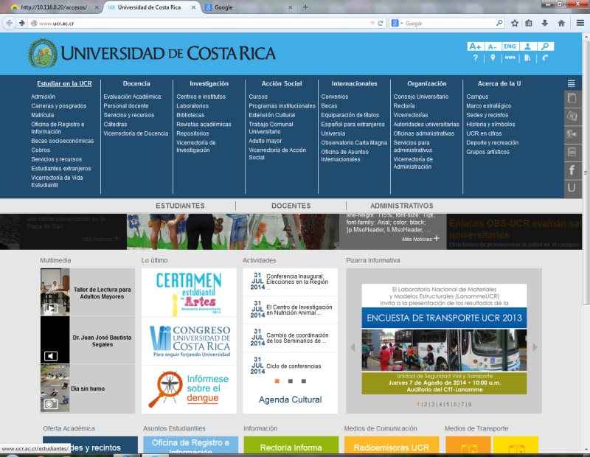The image size is (590, 457).
Task: Open a new browser tab with plus
Action: (305, 7)
